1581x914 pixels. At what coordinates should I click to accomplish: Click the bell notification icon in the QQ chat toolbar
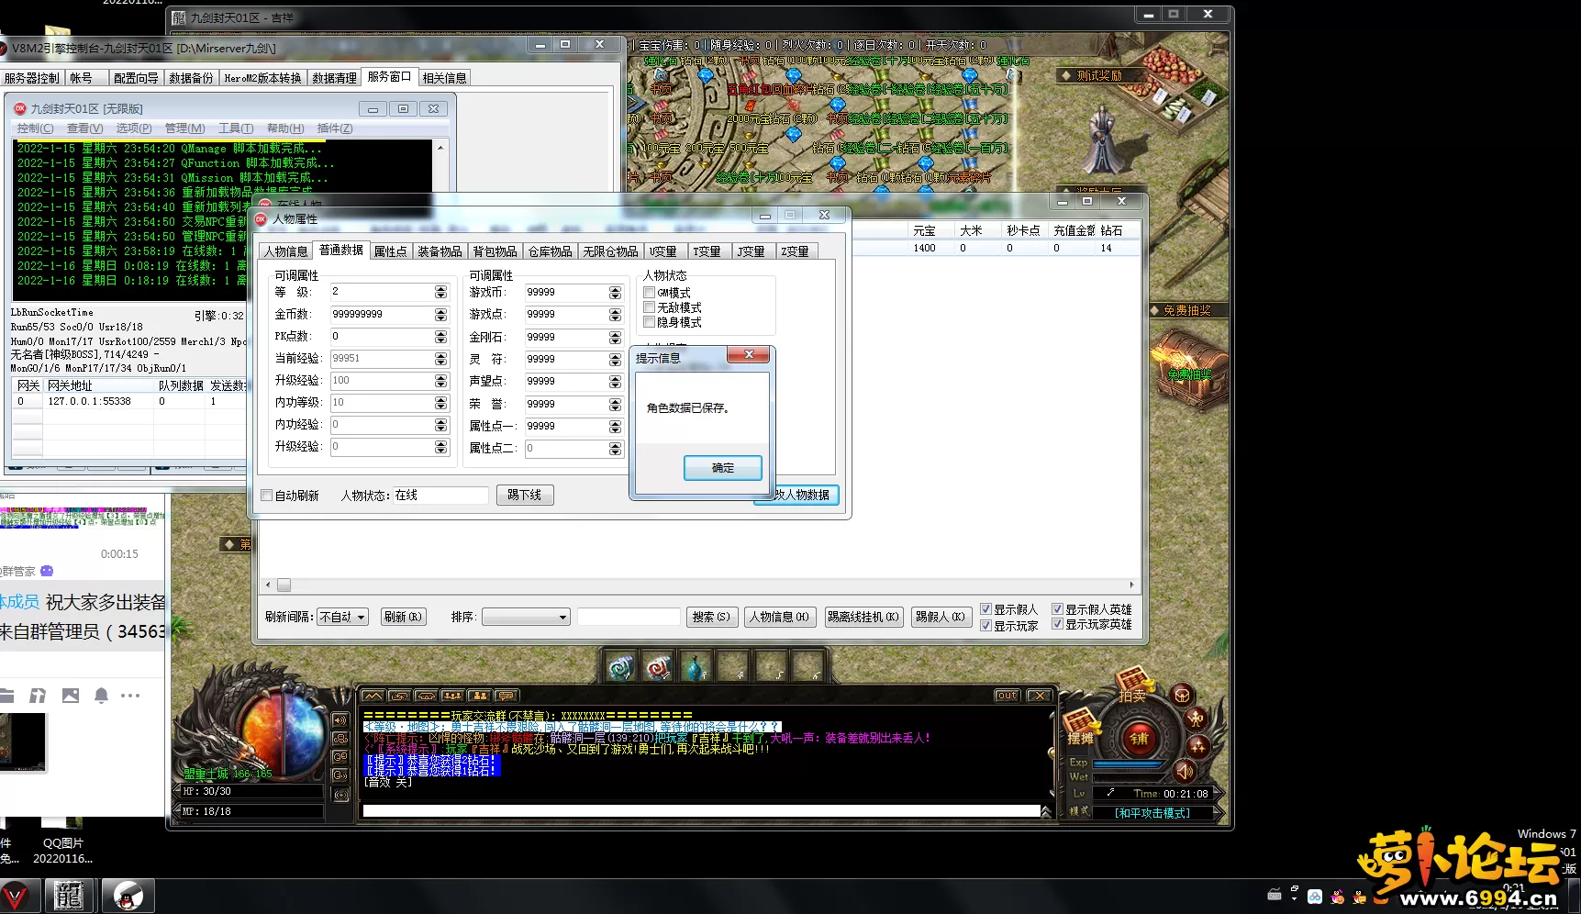click(x=101, y=696)
